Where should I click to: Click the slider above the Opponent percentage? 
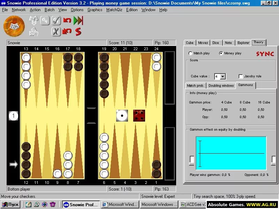point(273,160)
